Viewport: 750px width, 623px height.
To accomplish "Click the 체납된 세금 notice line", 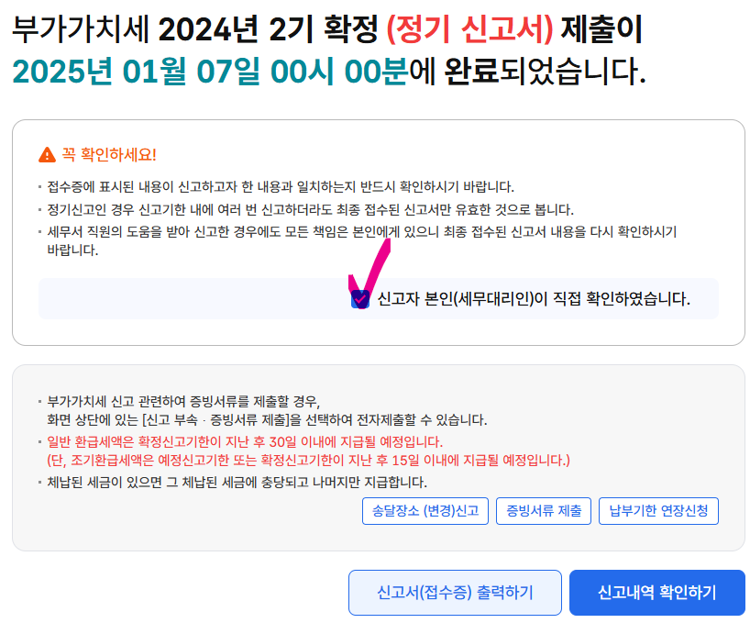I will coord(237,482).
